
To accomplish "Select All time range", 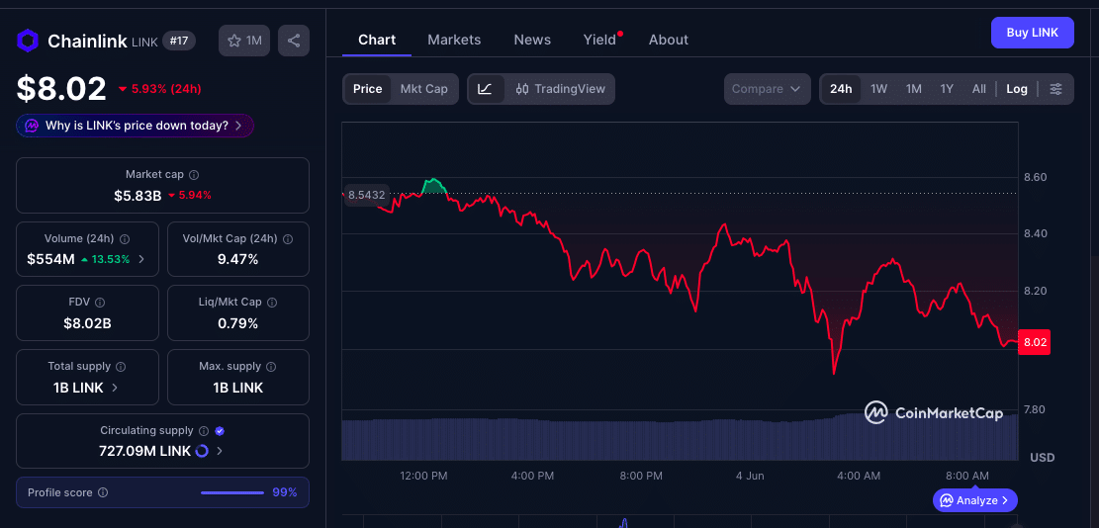I will (x=979, y=89).
